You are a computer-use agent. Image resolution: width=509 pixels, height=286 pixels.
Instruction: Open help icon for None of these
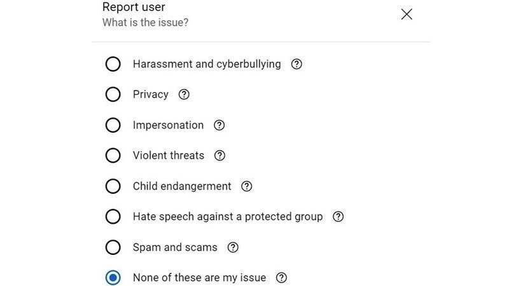pos(281,278)
